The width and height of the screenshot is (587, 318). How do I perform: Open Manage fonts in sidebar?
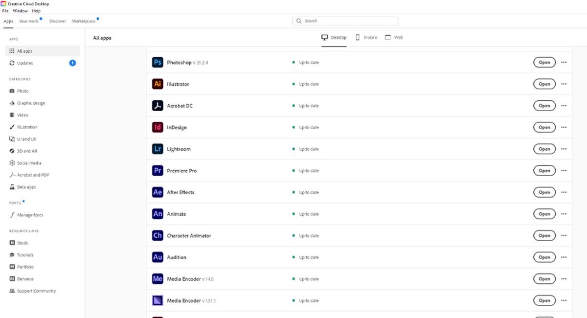pos(30,215)
